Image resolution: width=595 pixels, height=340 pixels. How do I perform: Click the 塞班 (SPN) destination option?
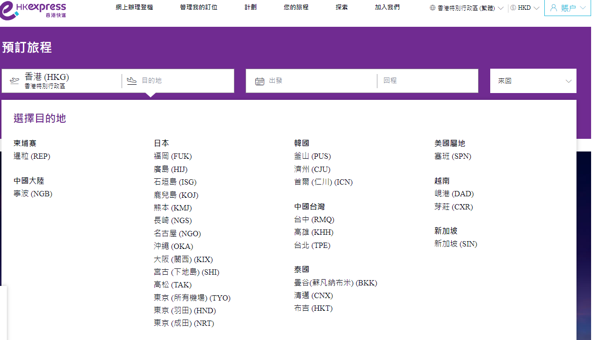[x=453, y=156]
